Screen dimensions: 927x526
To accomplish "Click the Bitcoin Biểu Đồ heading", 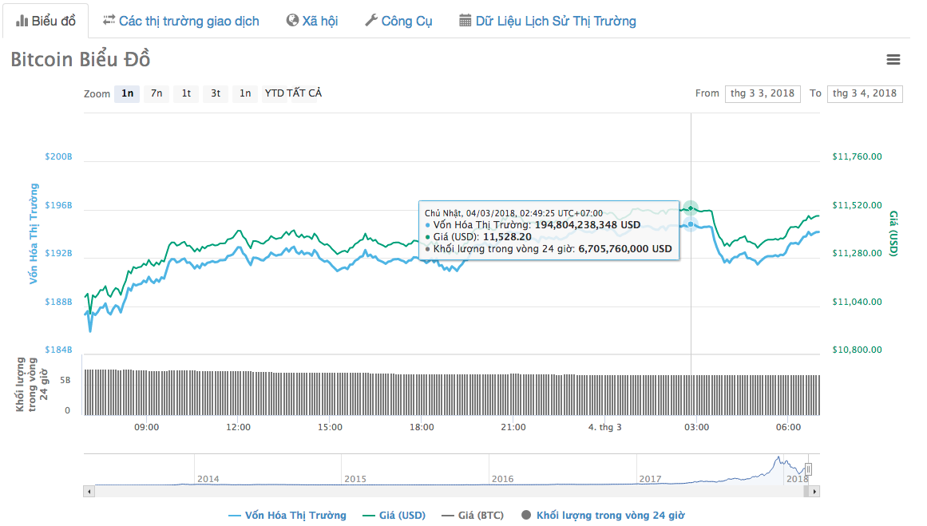I will coord(81,59).
